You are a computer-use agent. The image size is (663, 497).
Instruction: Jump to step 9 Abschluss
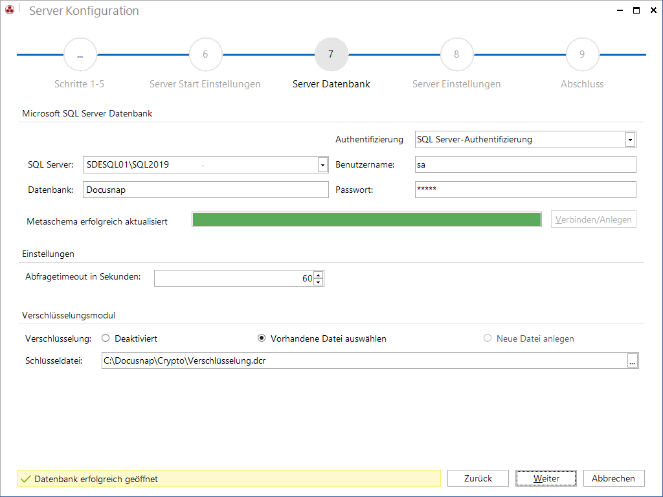(x=582, y=54)
